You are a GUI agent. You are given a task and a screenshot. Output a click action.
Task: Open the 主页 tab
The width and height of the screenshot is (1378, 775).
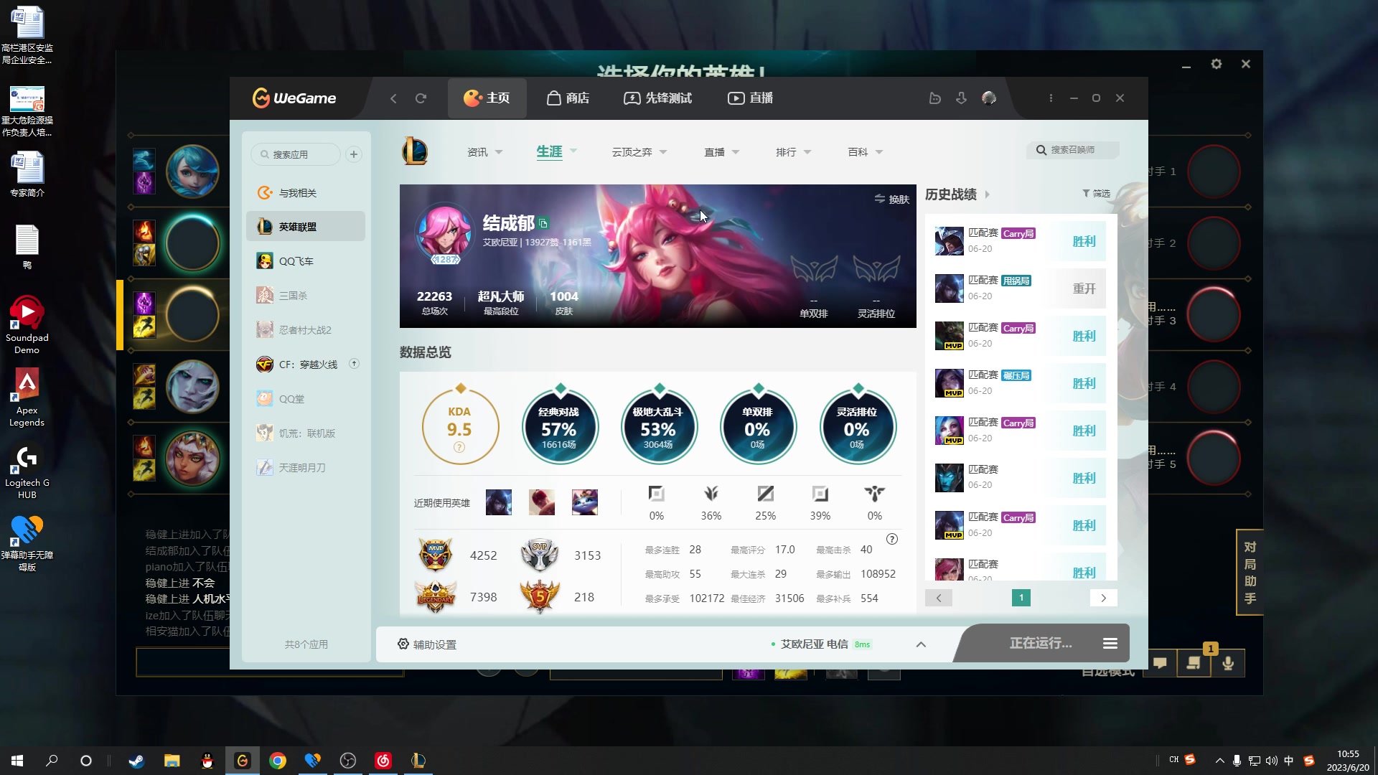(x=487, y=98)
